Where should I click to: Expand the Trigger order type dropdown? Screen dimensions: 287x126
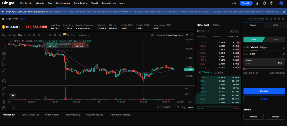click(265, 47)
